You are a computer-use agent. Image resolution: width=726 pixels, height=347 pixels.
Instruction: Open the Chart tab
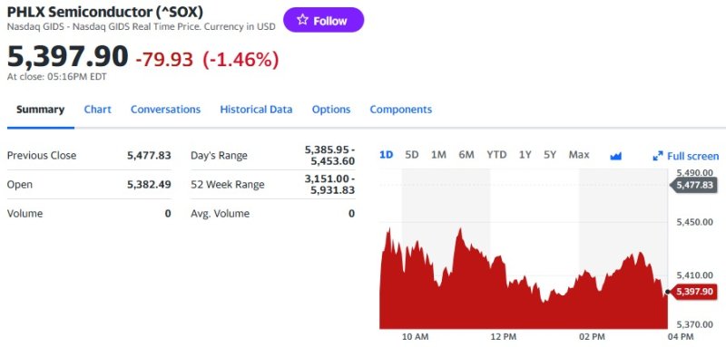pyautogui.click(x=98, y=110)
